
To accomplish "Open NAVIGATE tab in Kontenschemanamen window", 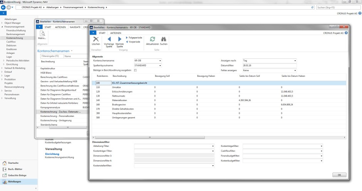I will tap(75, 27).
